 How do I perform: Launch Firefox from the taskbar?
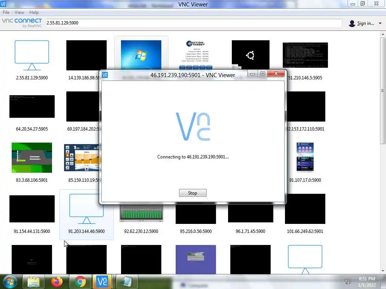coord(57,281)
